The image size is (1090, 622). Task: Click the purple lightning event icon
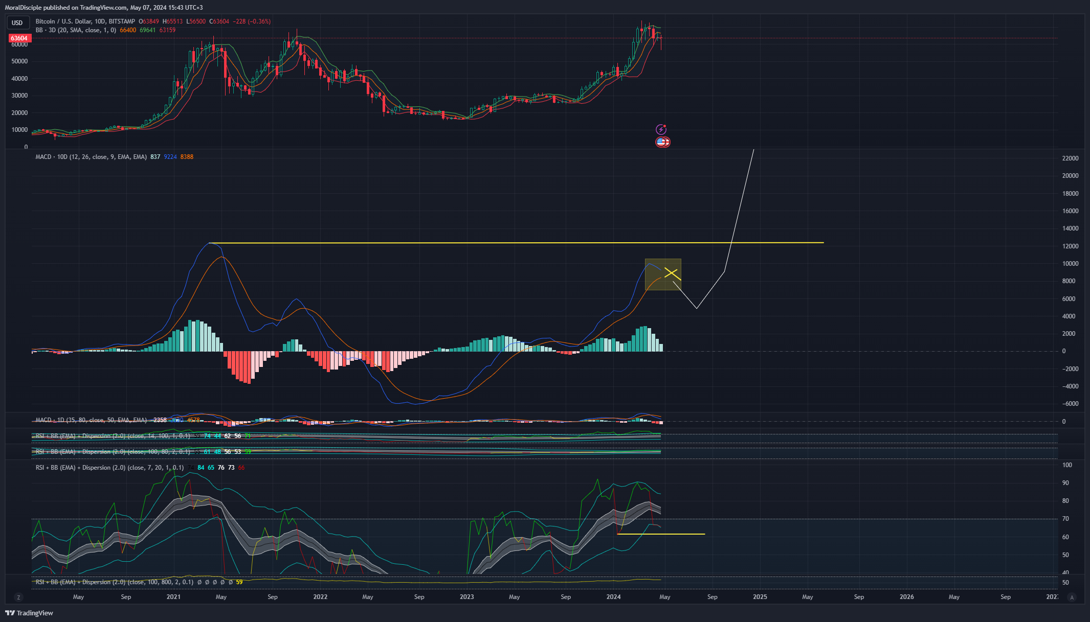pyautogui.click(x=661, y=129)
